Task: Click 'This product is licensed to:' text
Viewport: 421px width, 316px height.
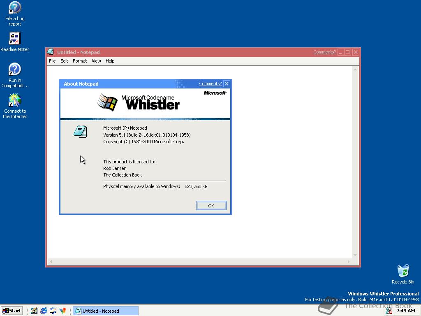Action: point(129,161)
